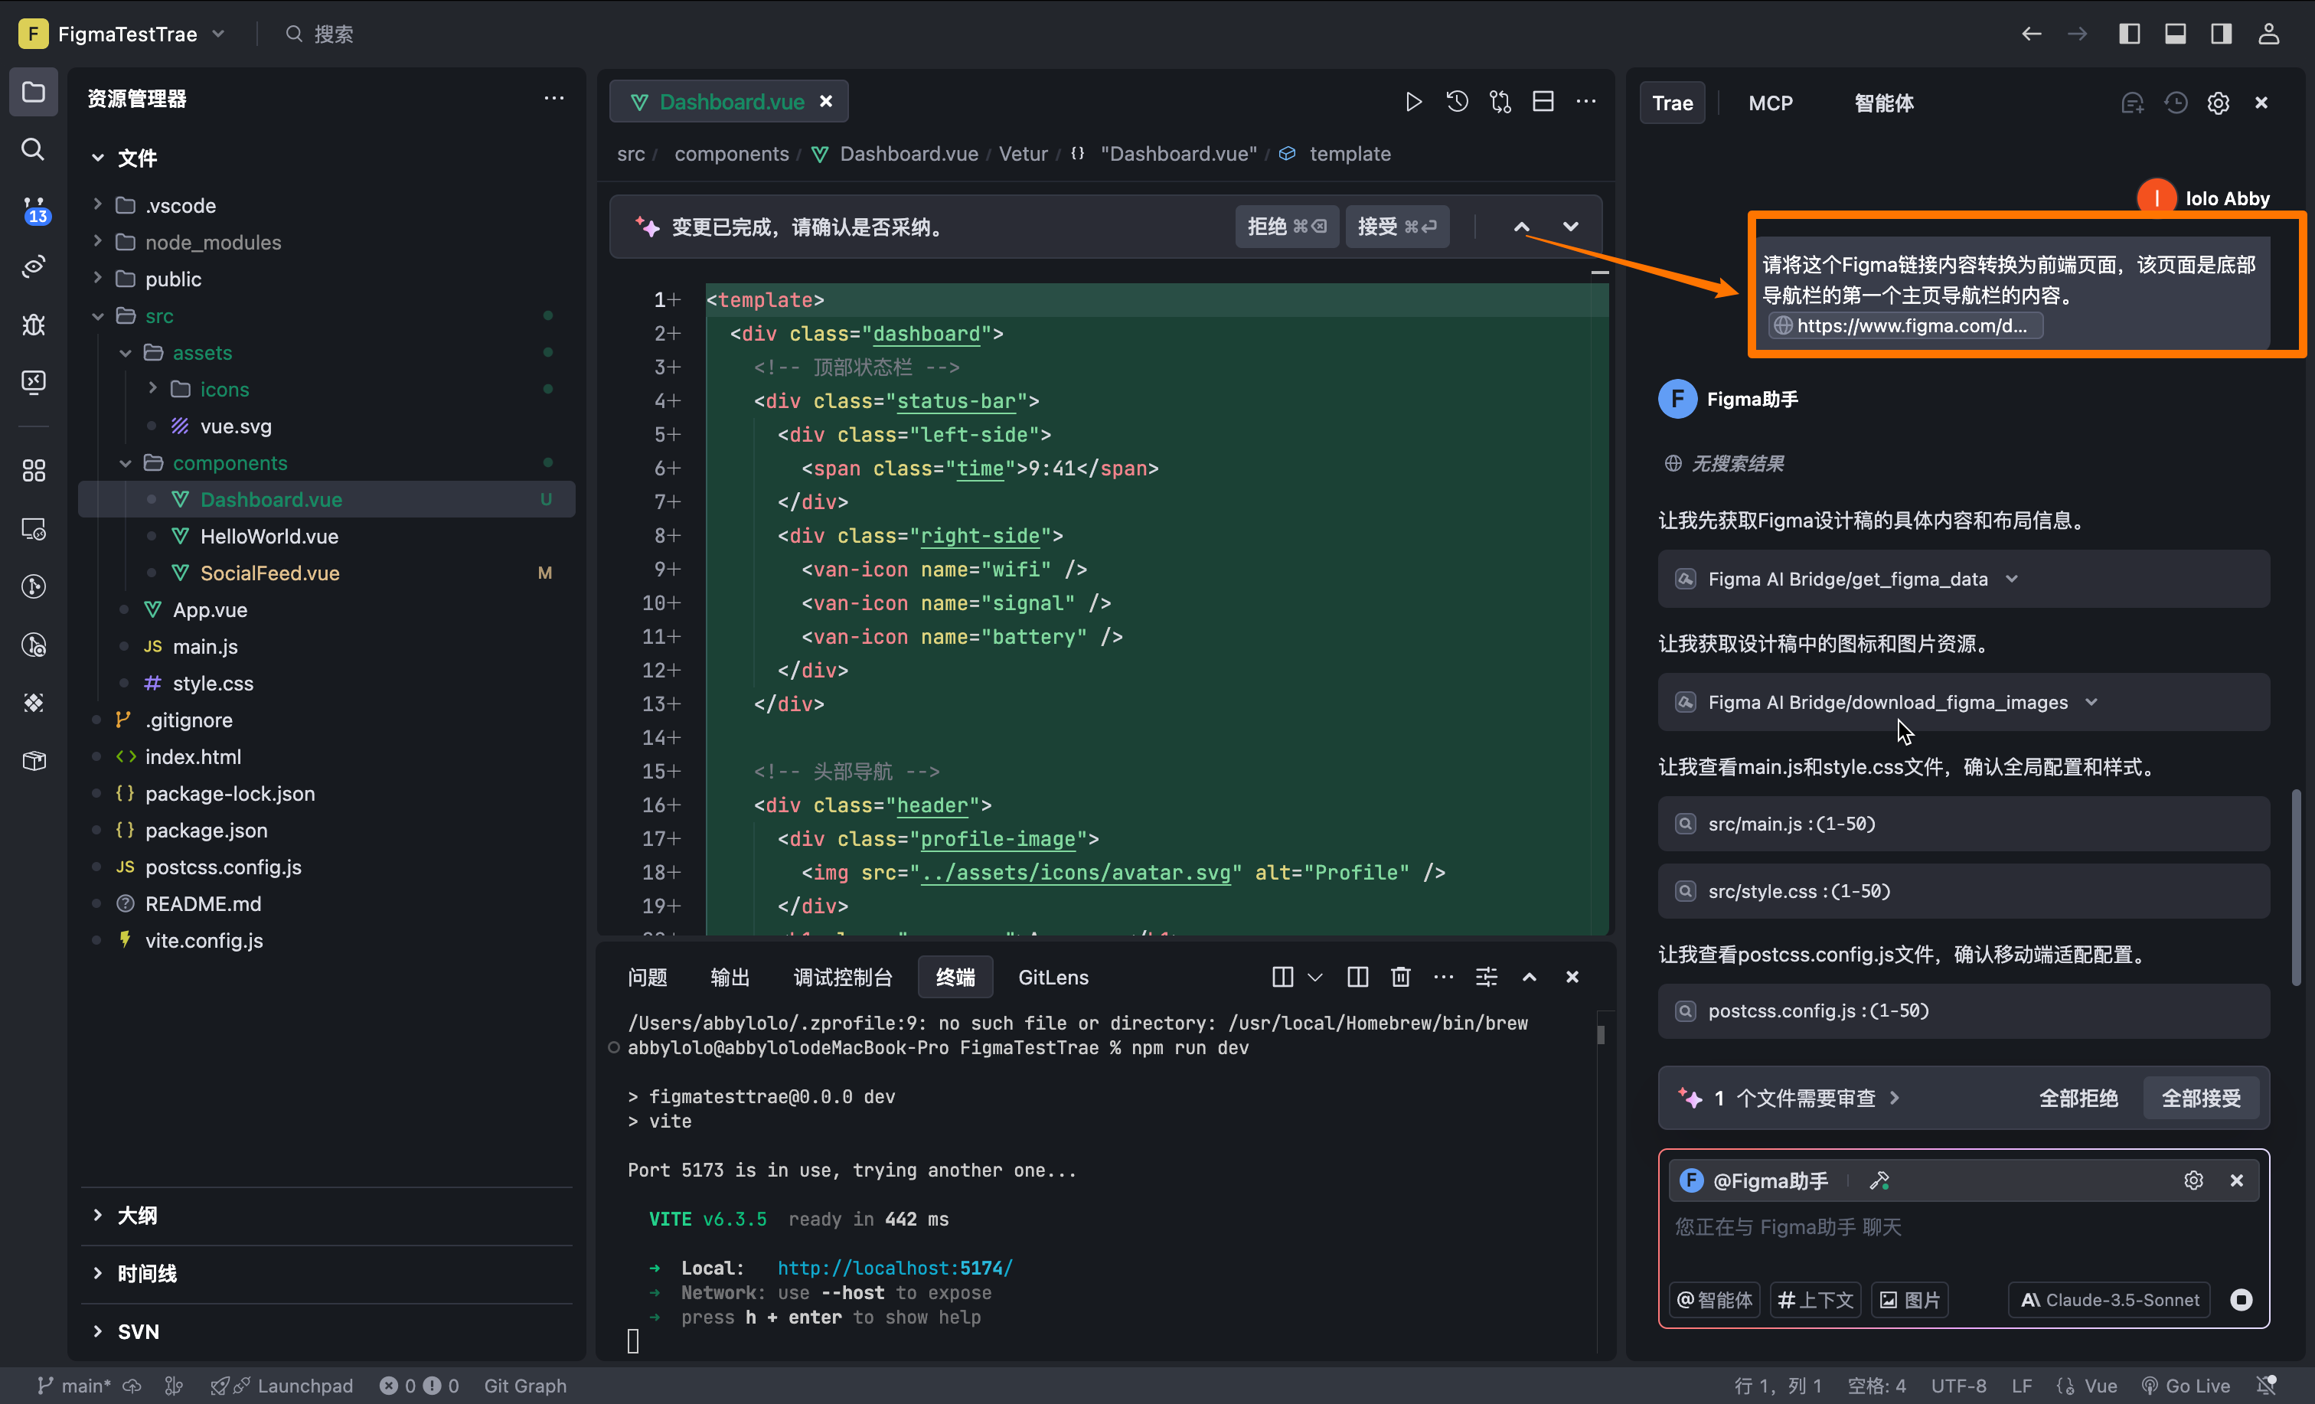Open file history clock icon in editor toolbar
2315x1404 pixels.
pos(1458,102)
